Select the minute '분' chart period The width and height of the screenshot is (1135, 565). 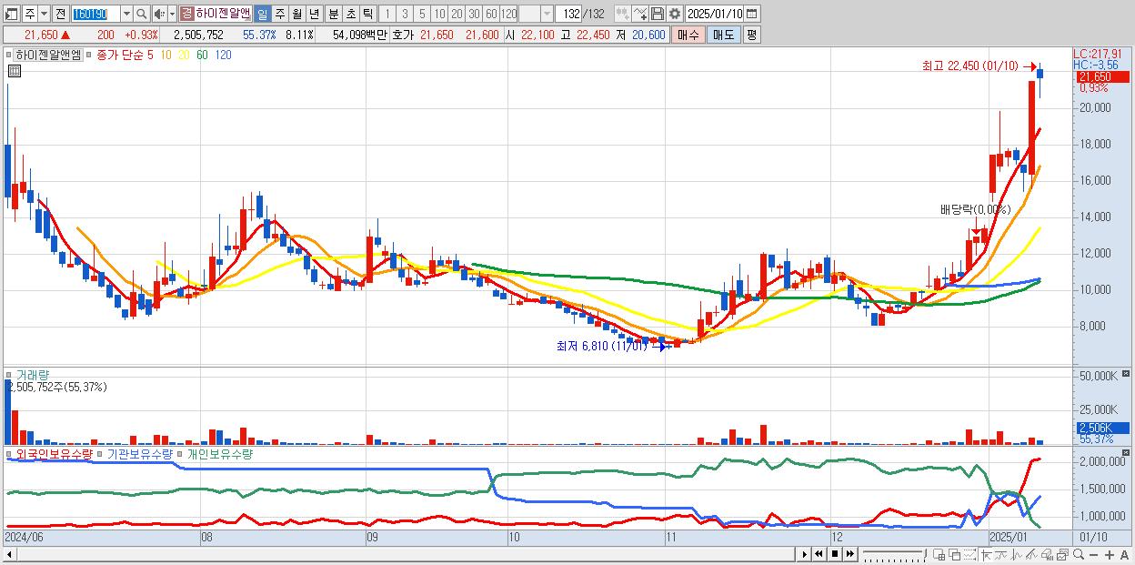point(333,14)
